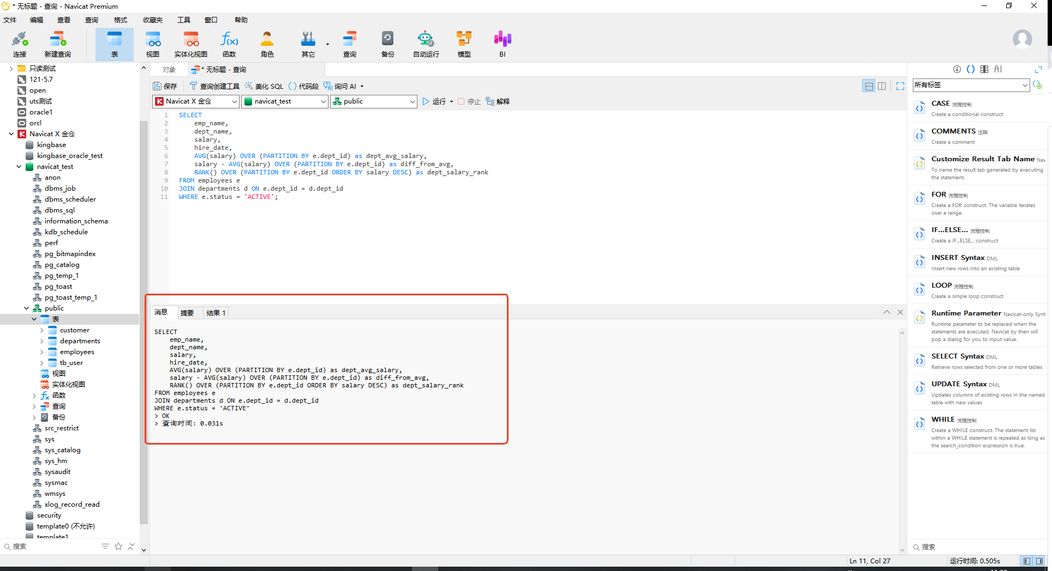Viewport: 1052px width, 571px height.
Task: Click the user avatar icon
Action: coord(1022,39)
